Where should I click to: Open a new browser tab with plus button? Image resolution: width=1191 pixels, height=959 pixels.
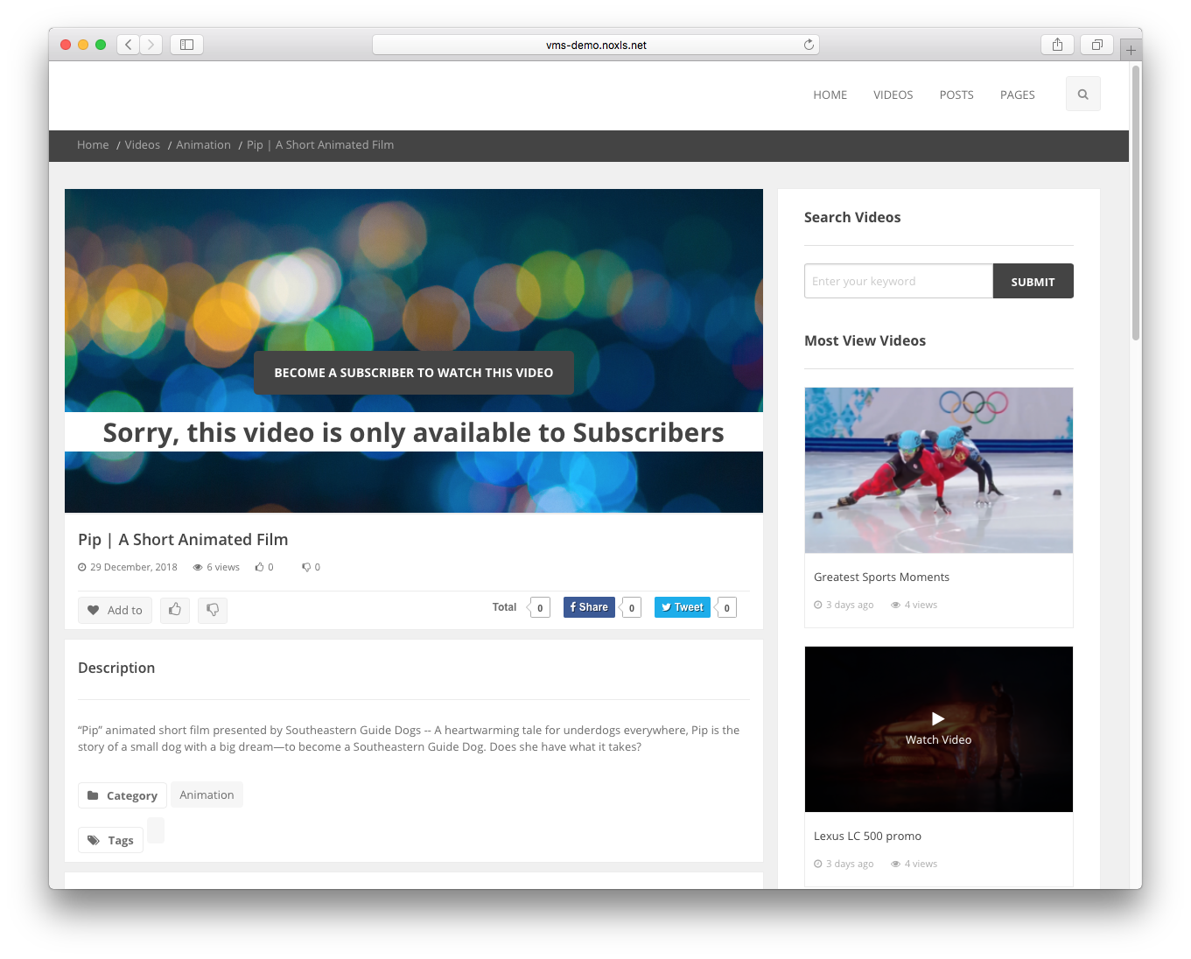click(1131, 49)
